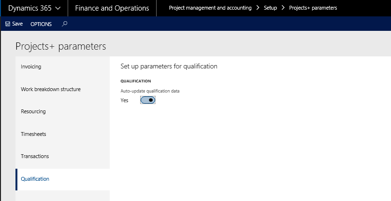Select the Transactions tab

click(x=35, y=156)
